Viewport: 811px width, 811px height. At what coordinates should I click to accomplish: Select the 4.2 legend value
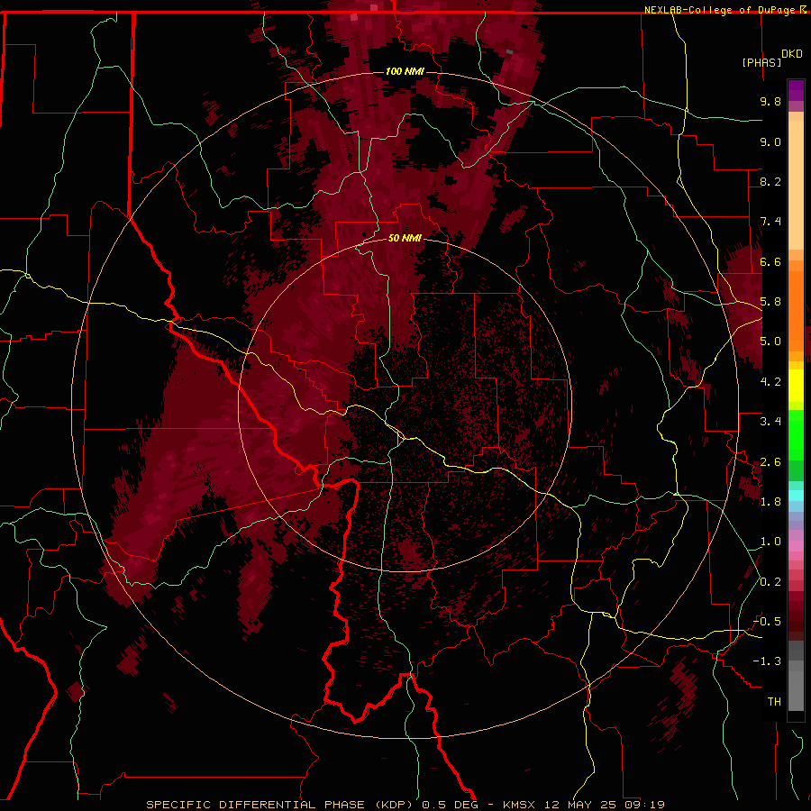click(770, 382)
